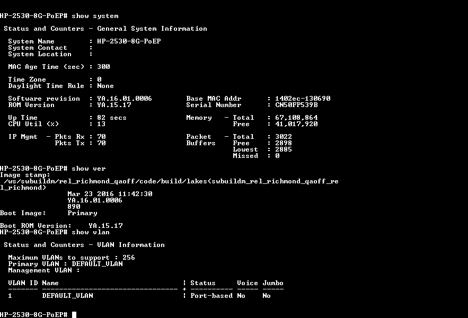
Task: Select Memory Total value 67,108,864
Action: (x=296, y=118)
